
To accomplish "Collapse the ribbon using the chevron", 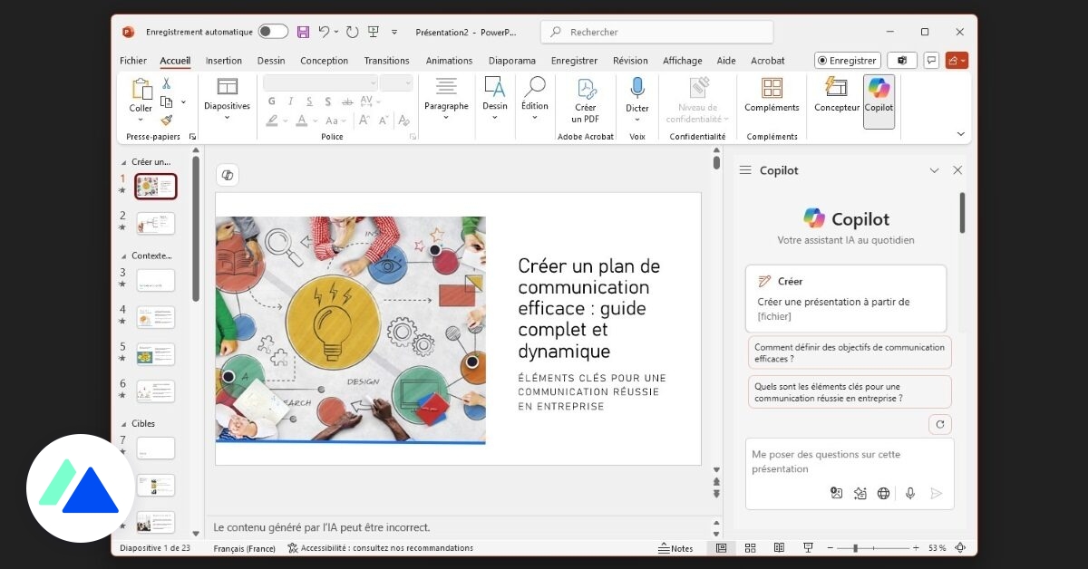I will pos(961,134).
